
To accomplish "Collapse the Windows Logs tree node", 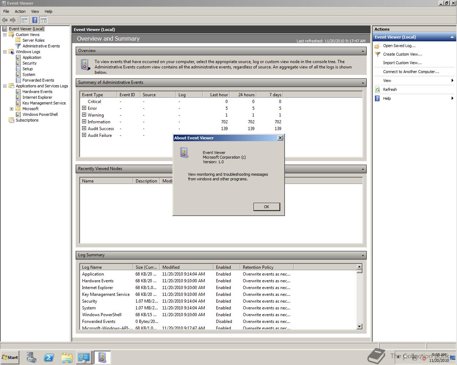I will click(5, 52).
